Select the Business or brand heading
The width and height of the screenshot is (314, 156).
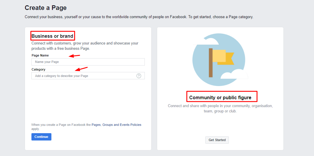[53, 36]
